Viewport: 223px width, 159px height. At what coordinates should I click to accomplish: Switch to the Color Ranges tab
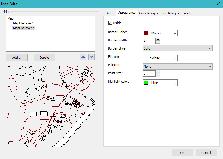(x=148, y=13)
